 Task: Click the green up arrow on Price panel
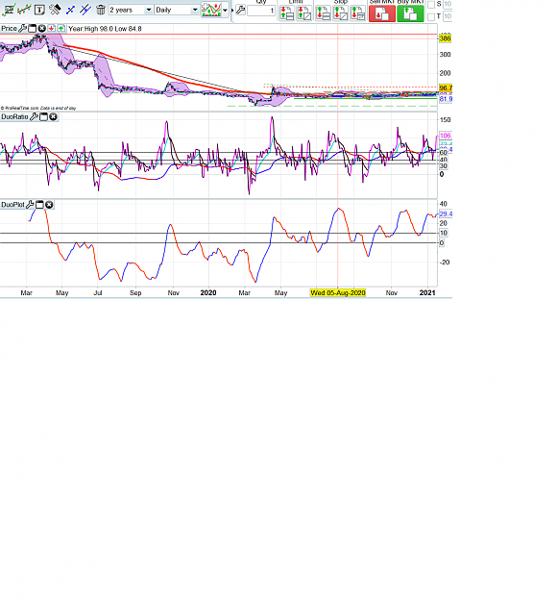tap(61, 28)
